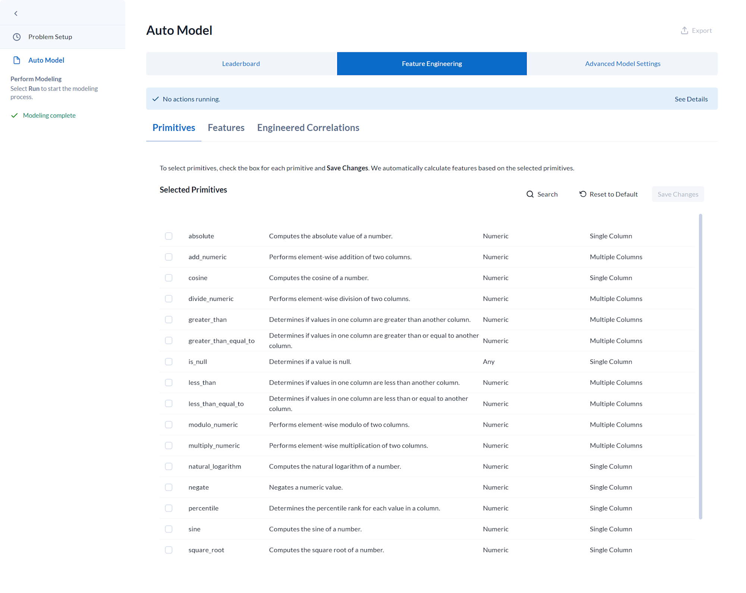Select the natural_logarithm checkbox
The image size is (746, 593).
click(169, 467)
